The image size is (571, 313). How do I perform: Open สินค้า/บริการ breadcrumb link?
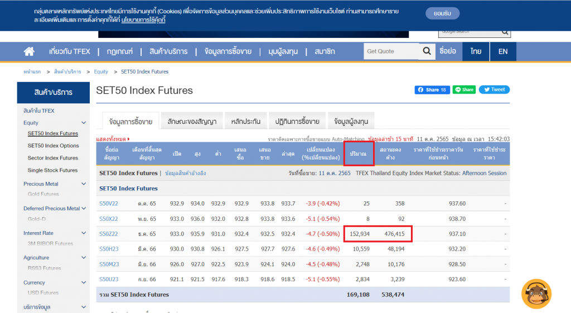(x=67, y=72)
